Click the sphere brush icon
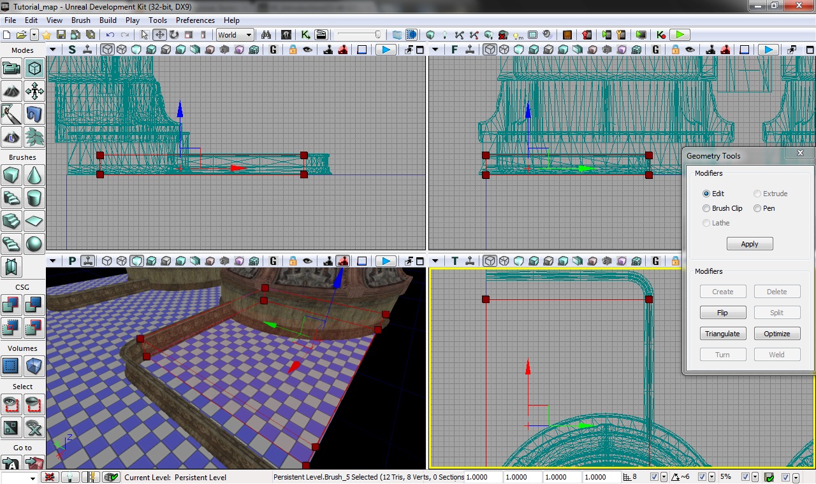Screen dimensions: 816x484 point(34,243)
